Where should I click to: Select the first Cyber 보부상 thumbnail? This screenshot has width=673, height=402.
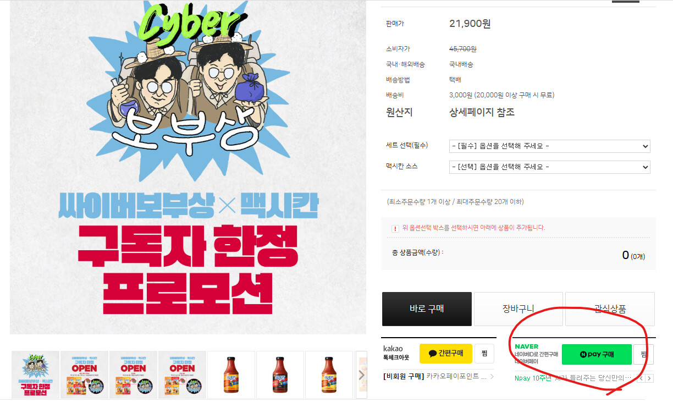(x=35, y=375)
